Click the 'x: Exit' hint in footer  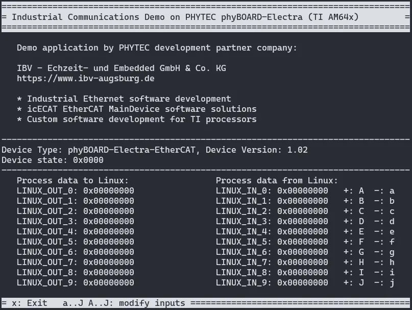(x=29, y=303)
